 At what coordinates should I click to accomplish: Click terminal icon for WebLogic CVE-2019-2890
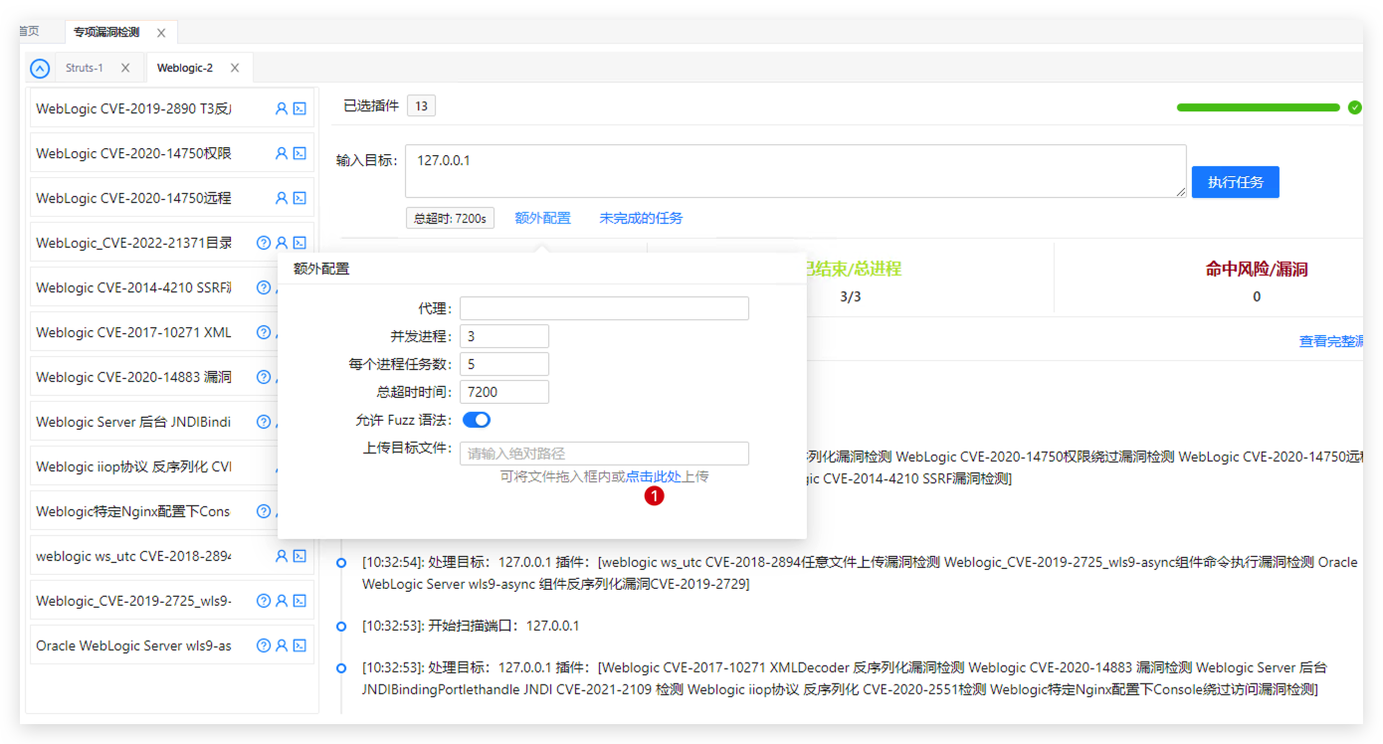pyautogui.click(x=299, y=109)
